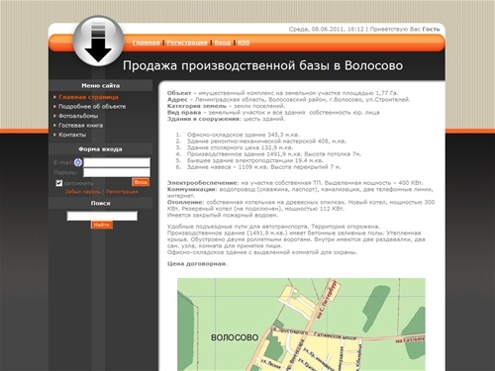Click the 'Поиск' block heading
This screenshot has width=495, height=371.
point(101,203)
